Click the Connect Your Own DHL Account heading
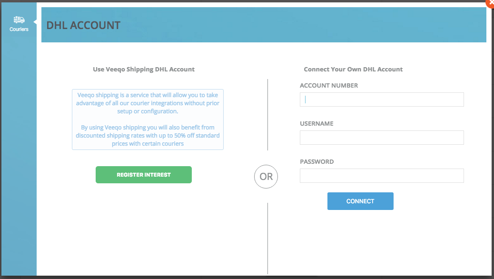Image resolution: width=494 pixels, height=279 pixels. click(x=353, y=70)
